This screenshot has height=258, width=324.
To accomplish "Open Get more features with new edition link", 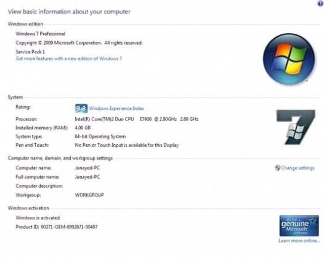I will 69,58.
